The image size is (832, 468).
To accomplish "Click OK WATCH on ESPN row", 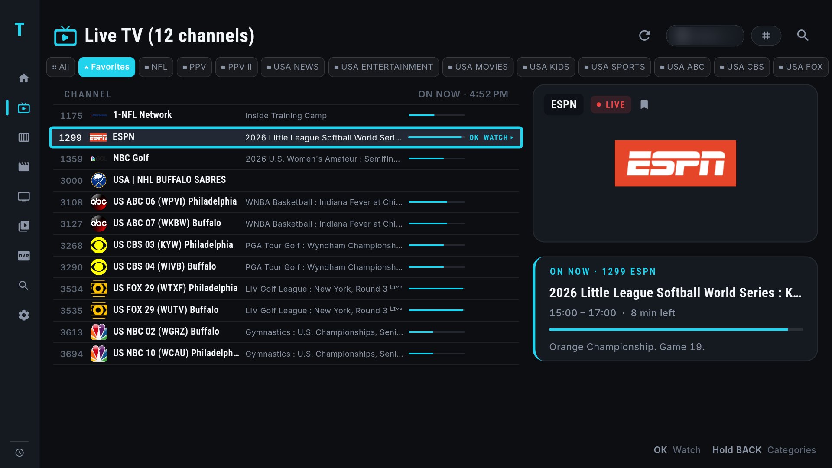I will point(491,137).
